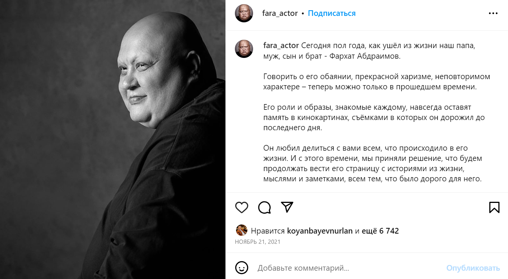Click the НОЯБРЬ 21, 2021 post date
This screenshot has width=508, height=279.
258,242
